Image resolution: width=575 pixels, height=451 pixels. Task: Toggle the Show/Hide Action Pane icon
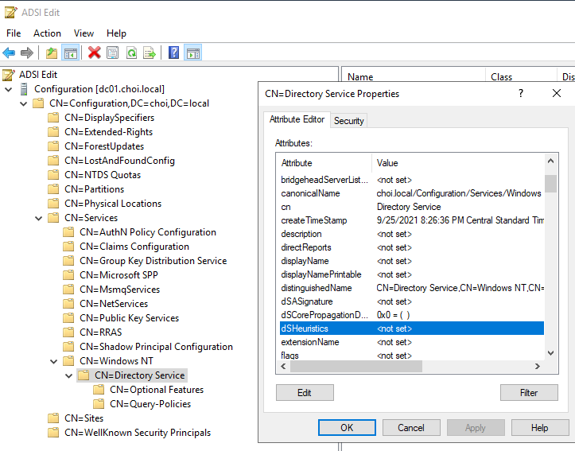coord(192,52)
